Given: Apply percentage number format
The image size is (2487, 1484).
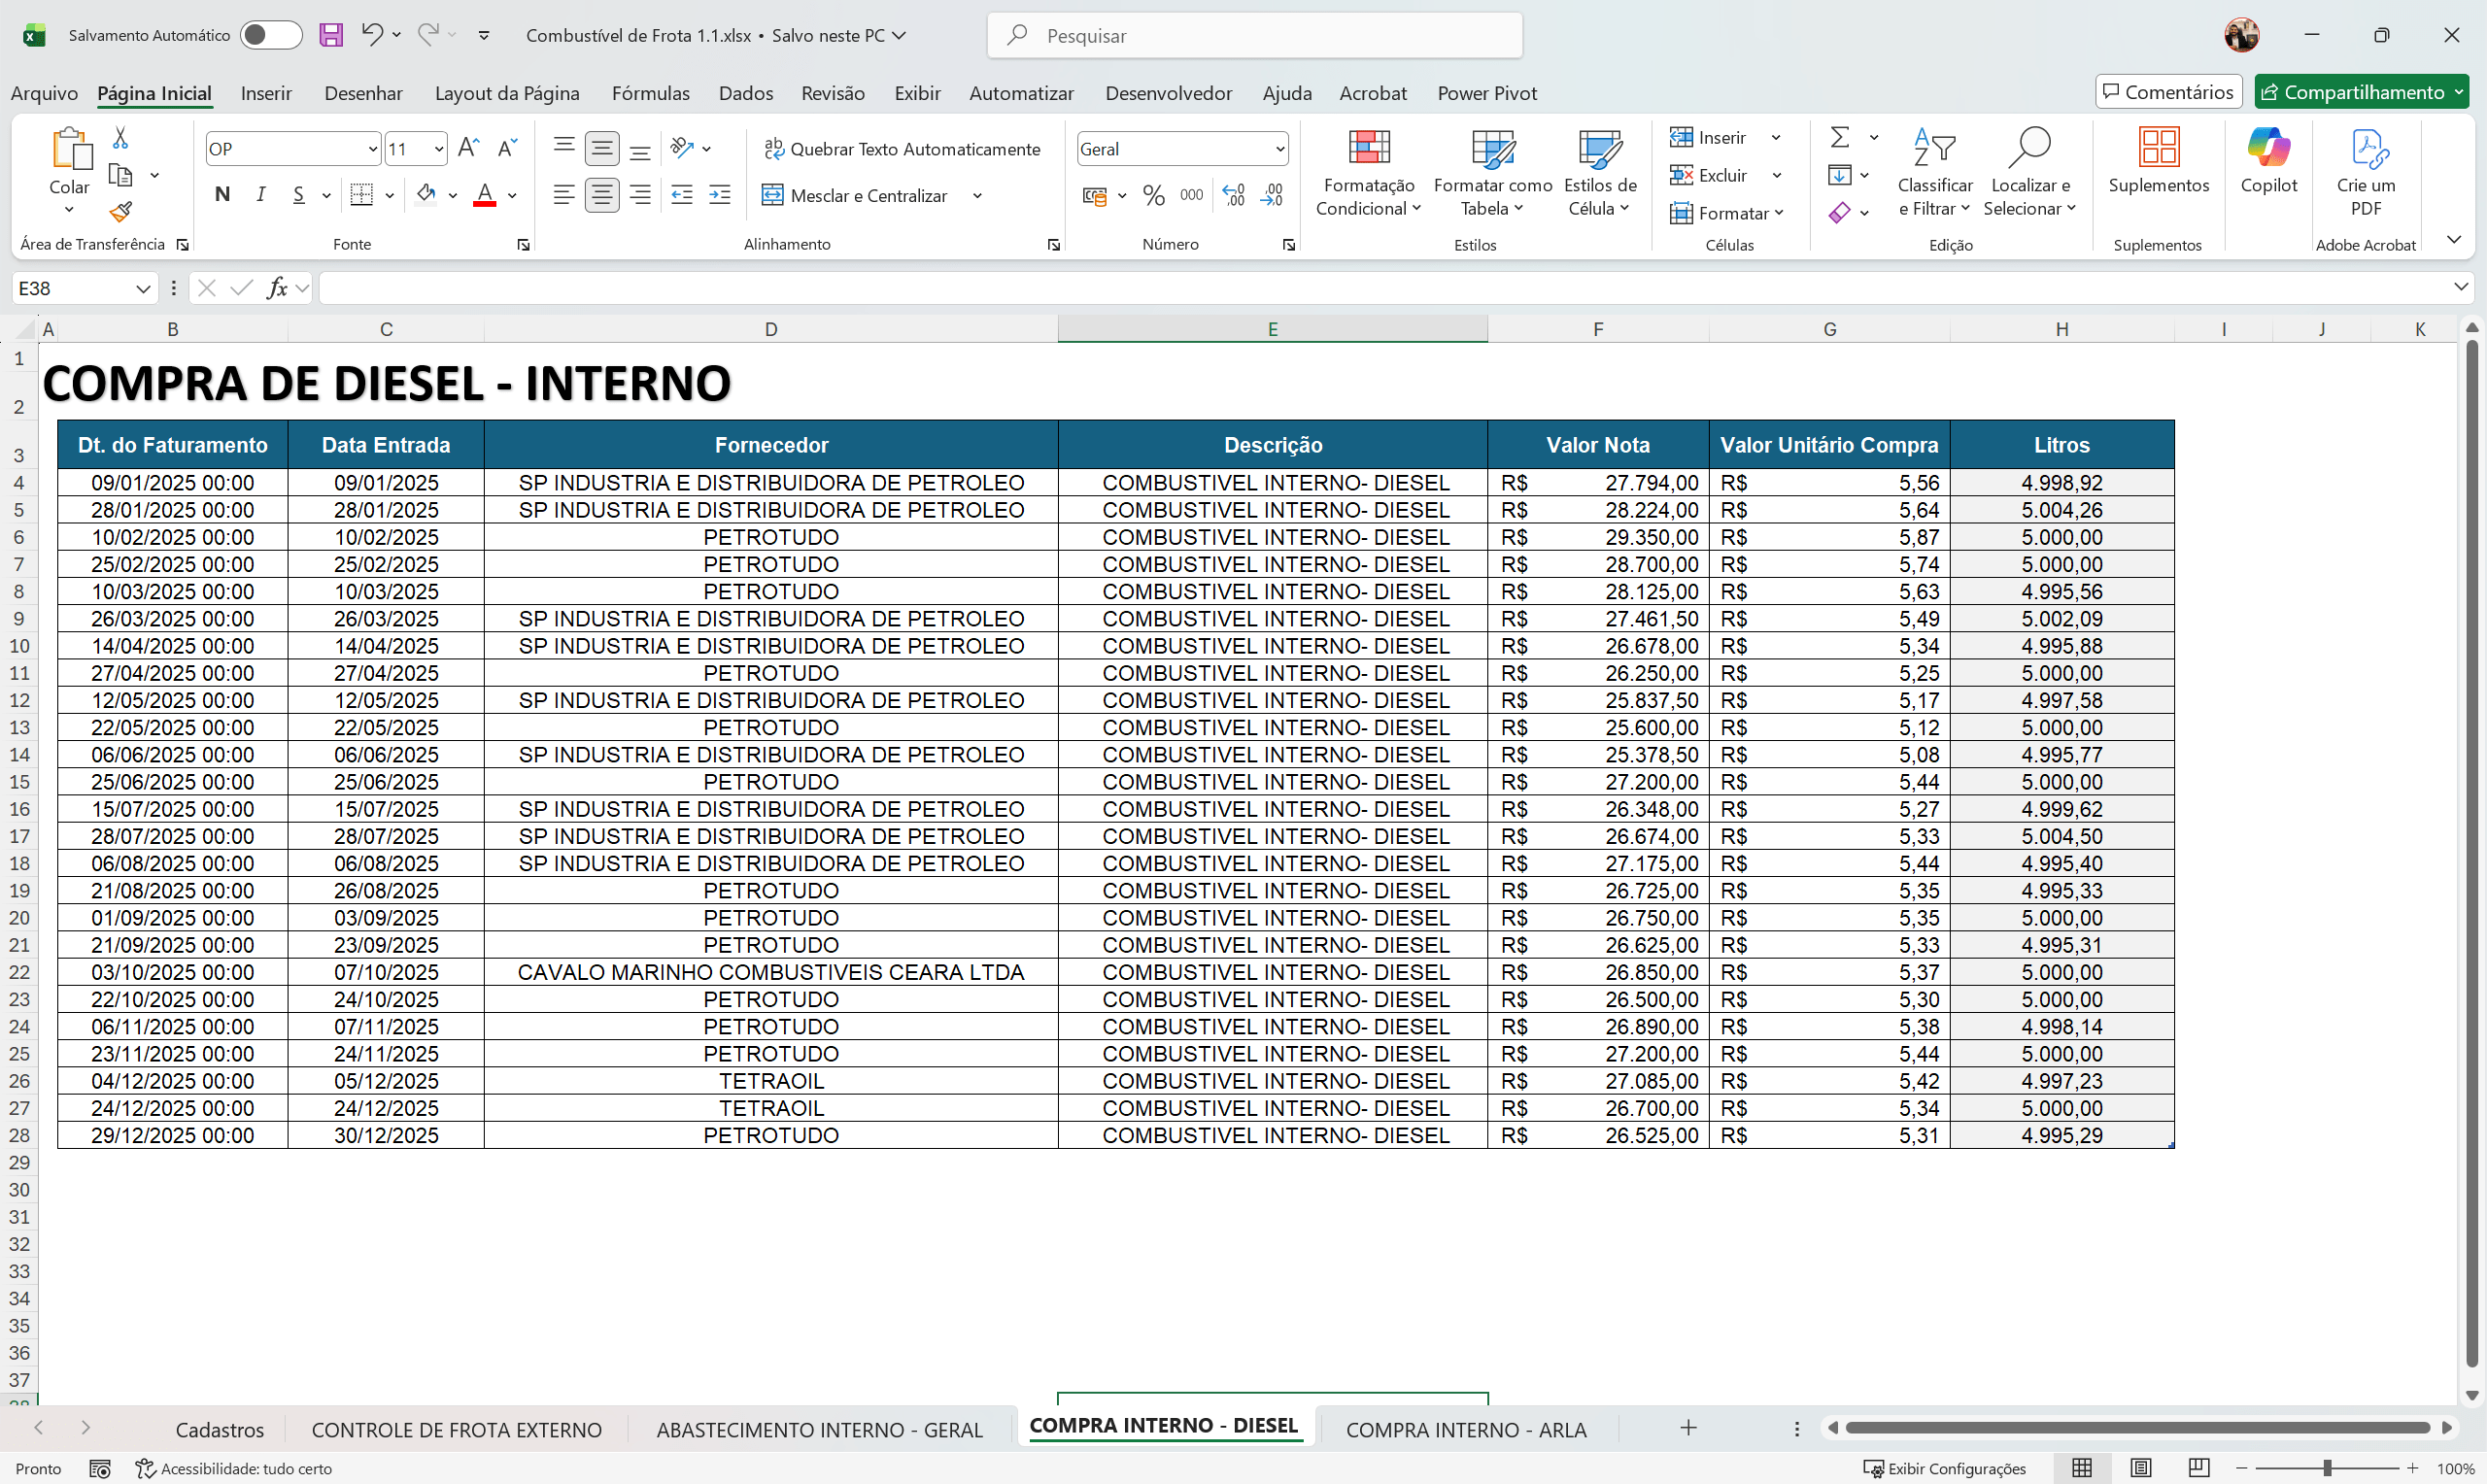Looking at the screenshot, I should coord(1154,195).
